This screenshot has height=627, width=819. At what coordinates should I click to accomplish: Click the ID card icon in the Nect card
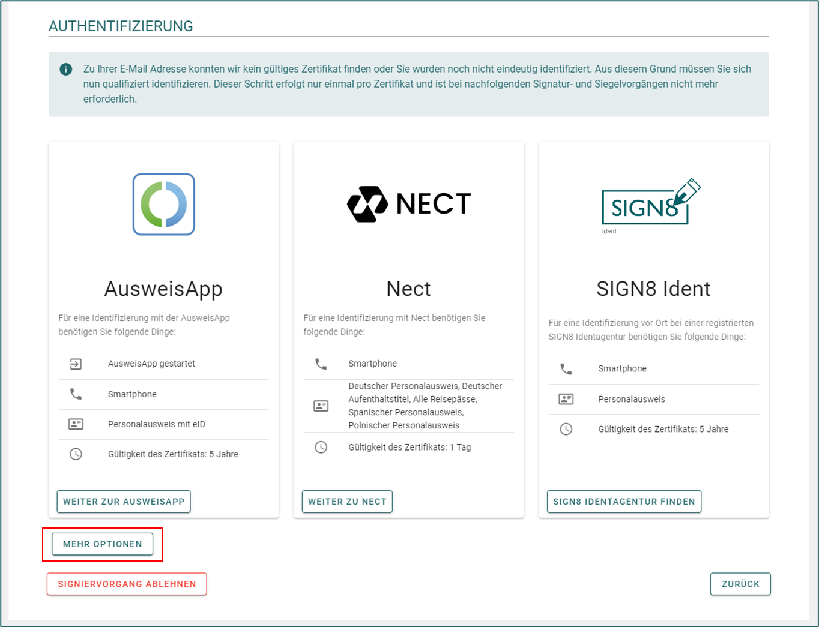pyautogui.click(x=321, y=406)
